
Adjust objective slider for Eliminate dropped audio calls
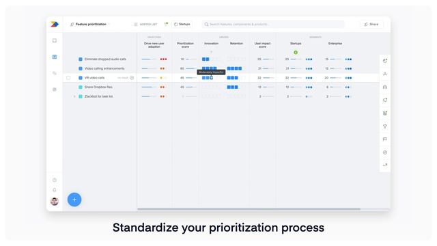[x=149, y=59]
